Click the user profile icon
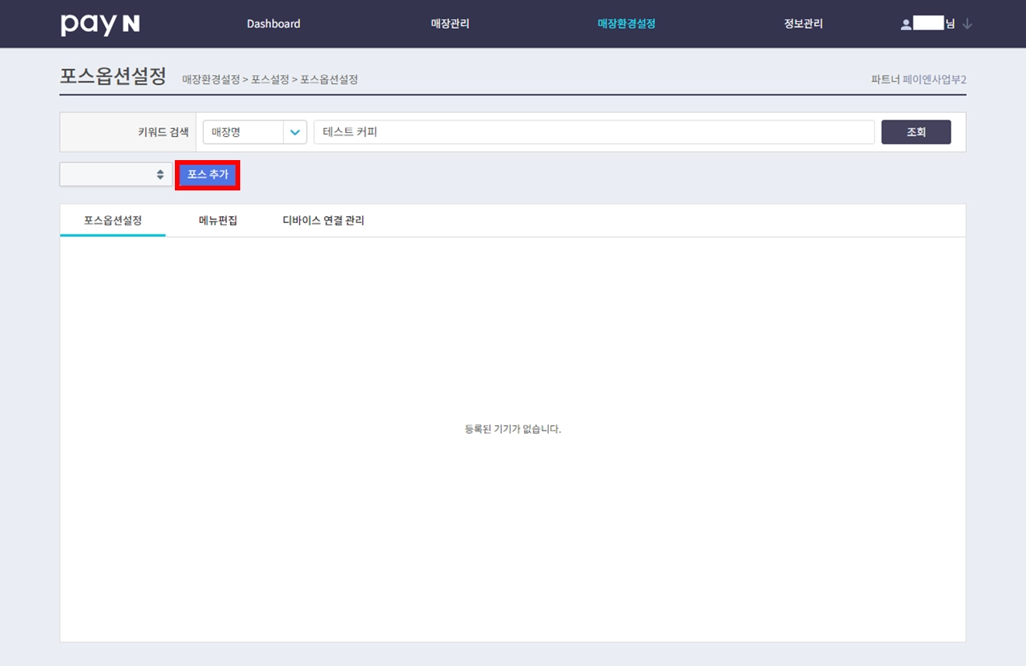Screen dimensions: 1026x666 pyautogui.click(x=906, y=24)
